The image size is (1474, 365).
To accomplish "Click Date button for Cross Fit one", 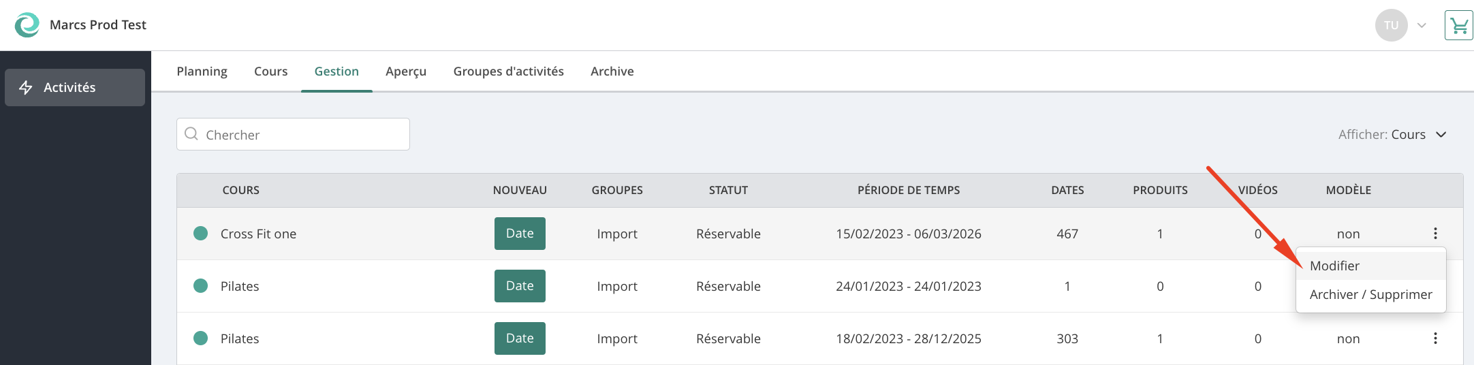I will [520, 234].
